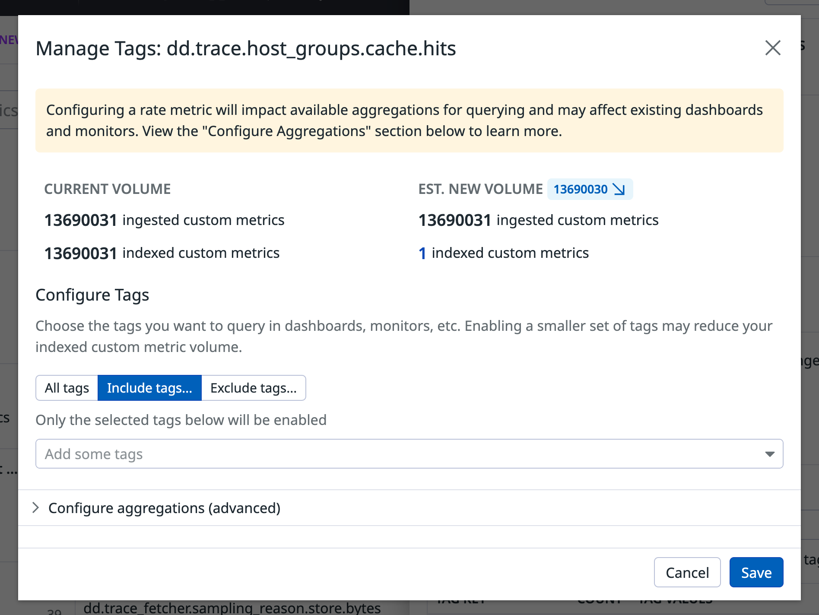
Task: Switch to Exclude tags... mode
Action: [253, 388]
